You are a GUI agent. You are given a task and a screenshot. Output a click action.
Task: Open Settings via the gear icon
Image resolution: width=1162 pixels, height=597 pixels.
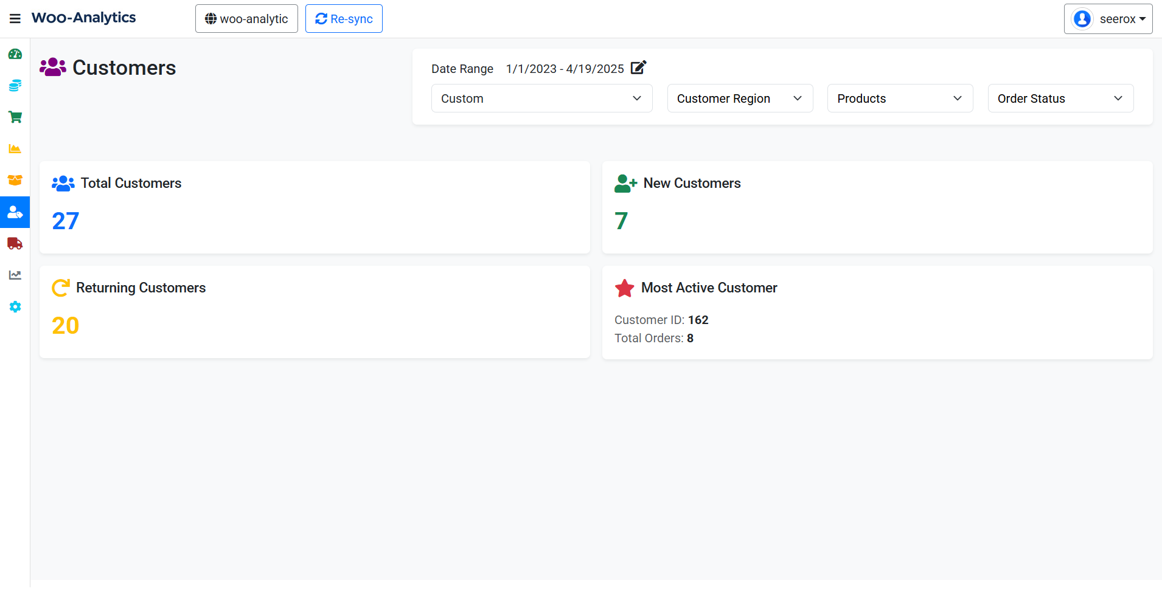click(x=15, y=306)
